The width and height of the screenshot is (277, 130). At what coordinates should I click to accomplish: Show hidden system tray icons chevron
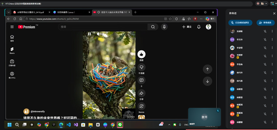pos(169,125)
